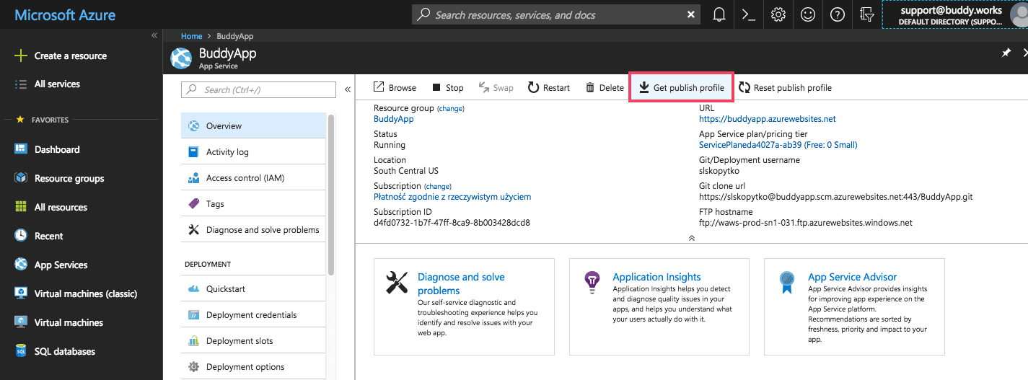Open directory and subscription filter icon
This screenshot has width=1028, height=380.
pos(867,14)
